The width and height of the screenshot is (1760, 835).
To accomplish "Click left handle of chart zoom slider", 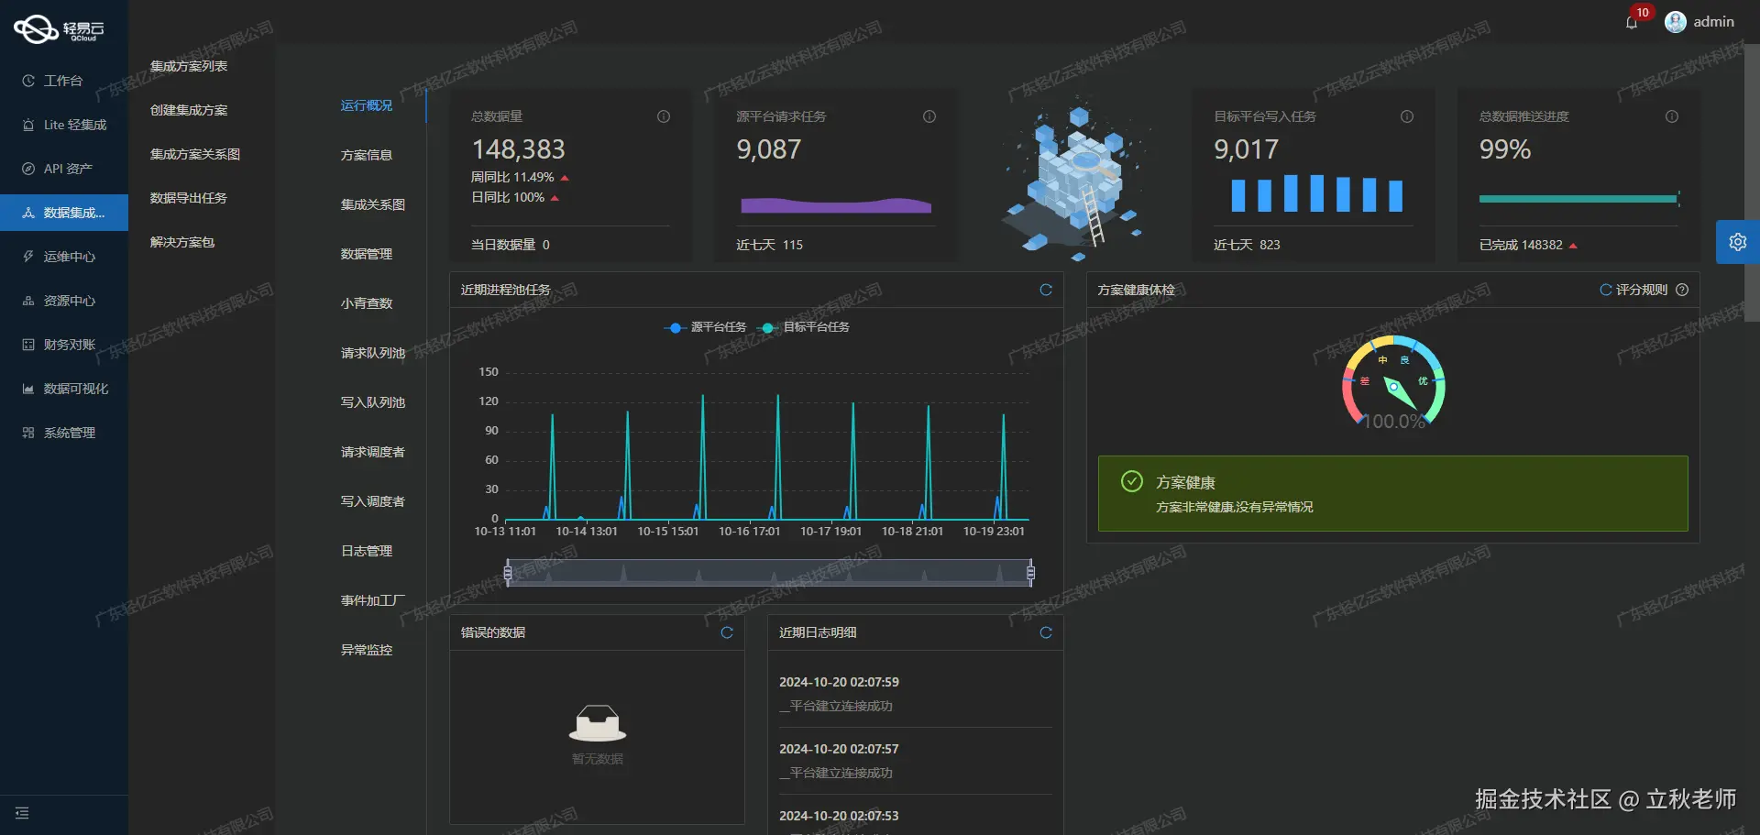I will click(x=508, y=573).
